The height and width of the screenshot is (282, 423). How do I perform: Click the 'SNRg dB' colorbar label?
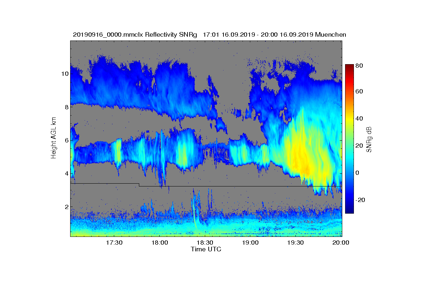click(x=369, y=140)
